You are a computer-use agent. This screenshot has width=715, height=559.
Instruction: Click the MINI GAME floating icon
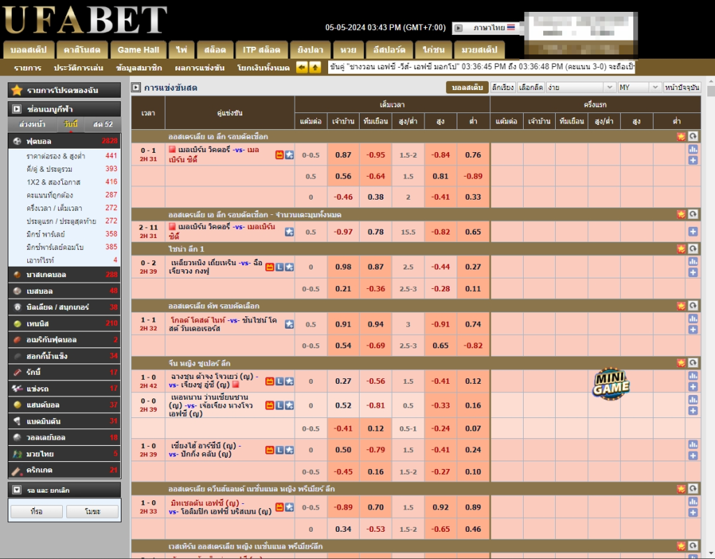pyautogui.click(x=610, y=384)
